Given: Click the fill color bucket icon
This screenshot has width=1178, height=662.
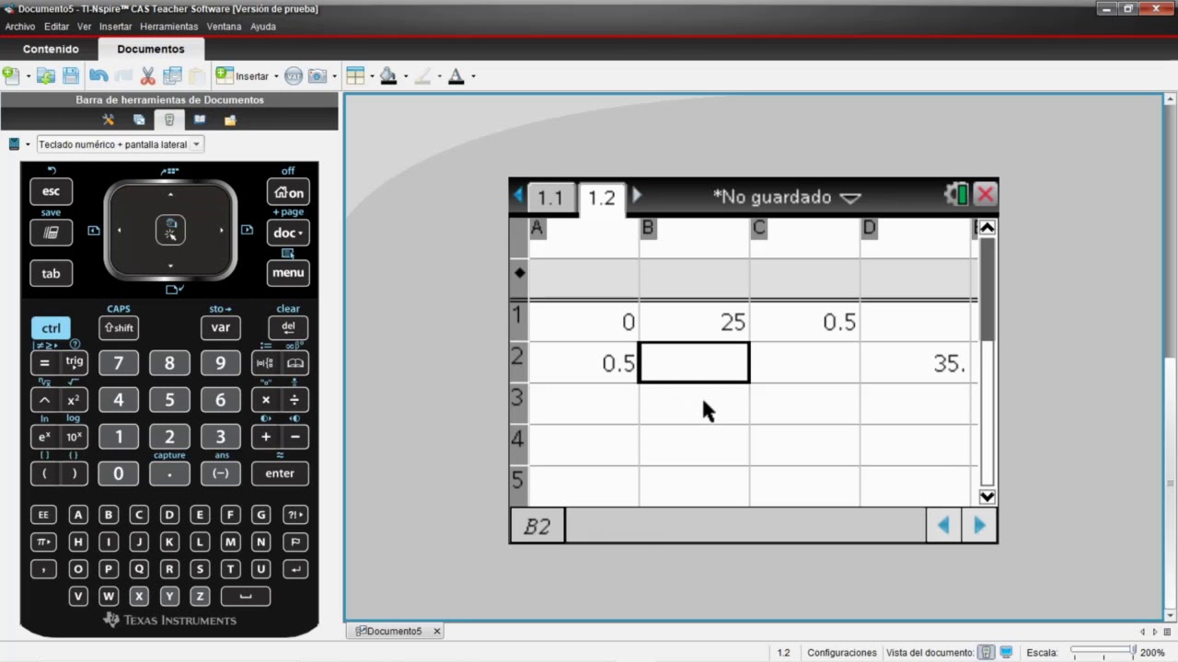Looking at the screenshot, I should (x=388, y=76).
